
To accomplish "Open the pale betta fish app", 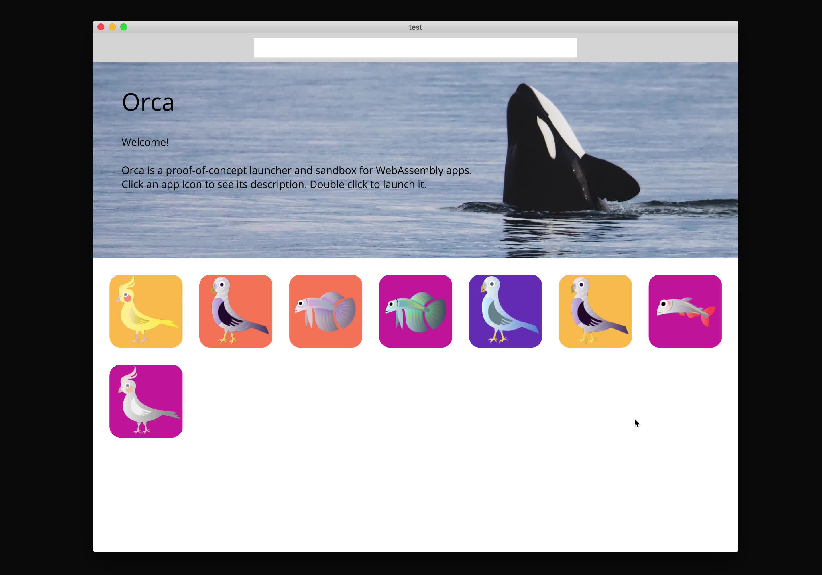I will 325,311.
